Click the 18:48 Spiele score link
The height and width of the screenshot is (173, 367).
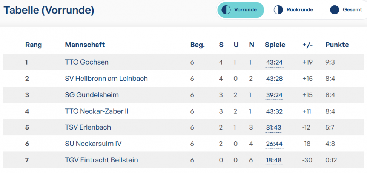point(273,160)
